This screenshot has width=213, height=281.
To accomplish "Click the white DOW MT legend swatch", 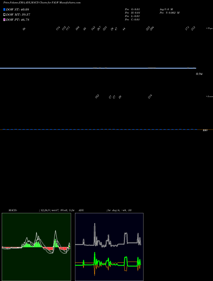I will (4, 15).
